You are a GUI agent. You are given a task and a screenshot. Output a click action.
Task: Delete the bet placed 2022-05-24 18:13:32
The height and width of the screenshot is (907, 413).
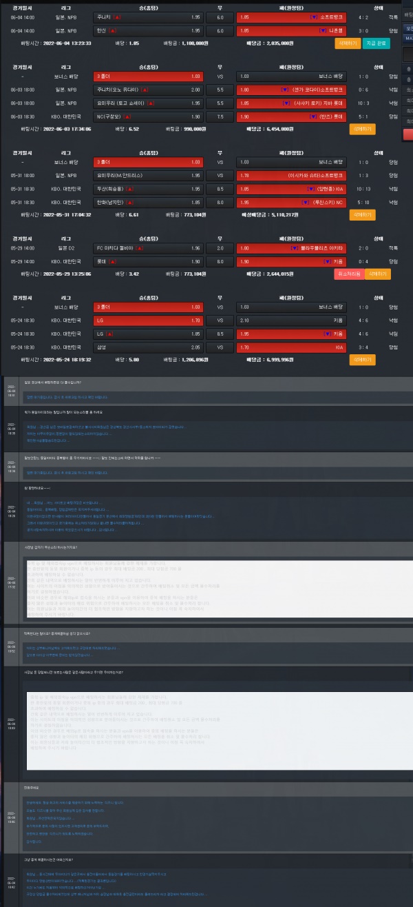tap(363, 360)
